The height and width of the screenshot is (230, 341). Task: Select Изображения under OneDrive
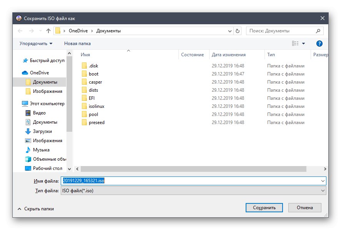[44, 91]
